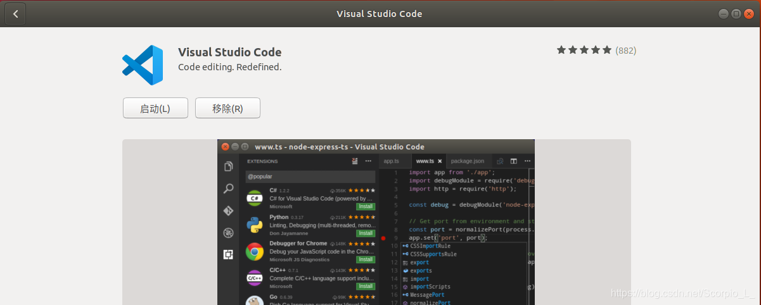The image size is (761, 305).
Task: Click the 'Code editing. Redefined.' tagline
Action: click(x=229, y=66)
